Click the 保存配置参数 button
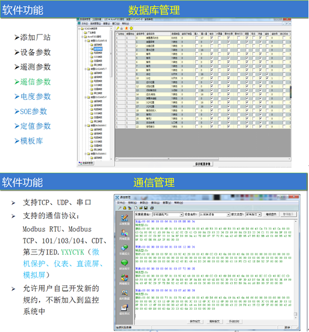The image size is (309, 332). (x=203, y=164)
